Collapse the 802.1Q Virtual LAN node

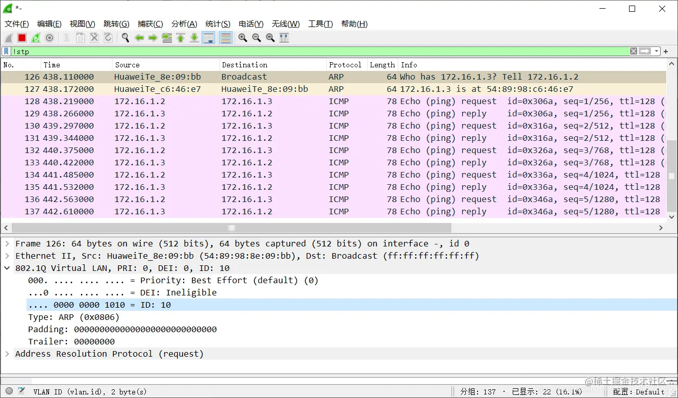[x=7, y=268]
